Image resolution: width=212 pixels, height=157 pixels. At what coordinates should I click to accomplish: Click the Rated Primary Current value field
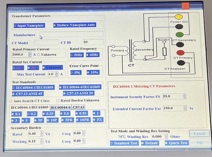tap(20, 55)
